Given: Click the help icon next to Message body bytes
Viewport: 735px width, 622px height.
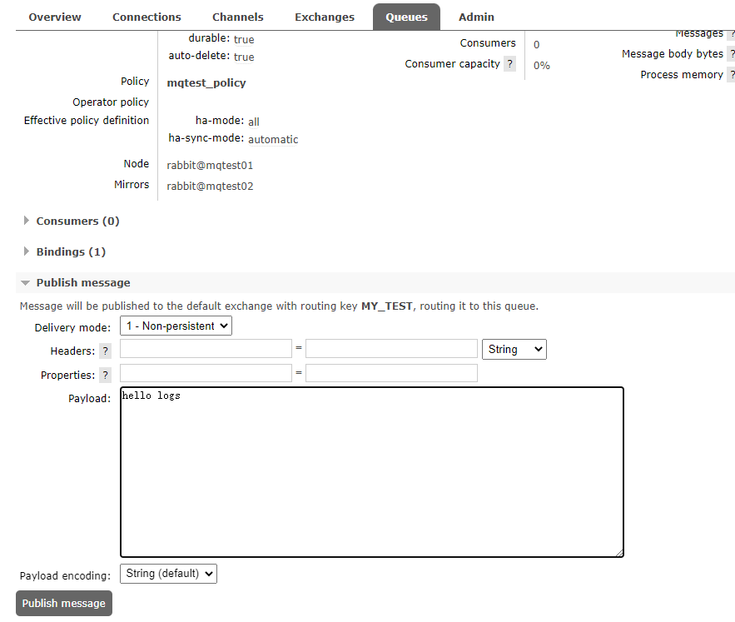Looking at the screenshot, I should (731, 54).
